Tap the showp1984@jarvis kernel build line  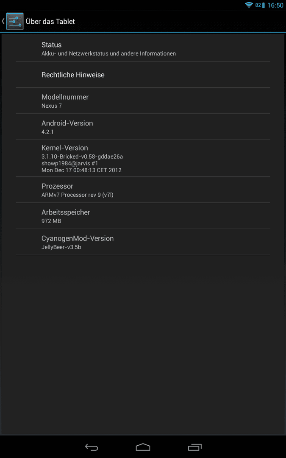click(x=70, y=163)
